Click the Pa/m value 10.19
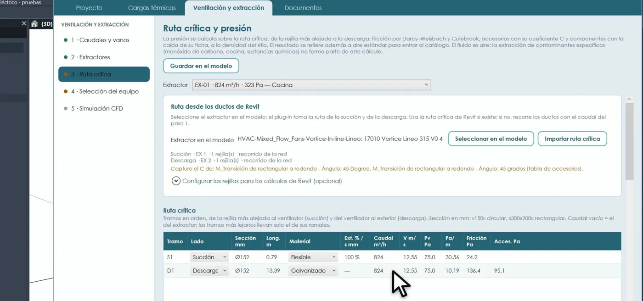Viewport: 643px width, 301px height. [x=452, y=271]
